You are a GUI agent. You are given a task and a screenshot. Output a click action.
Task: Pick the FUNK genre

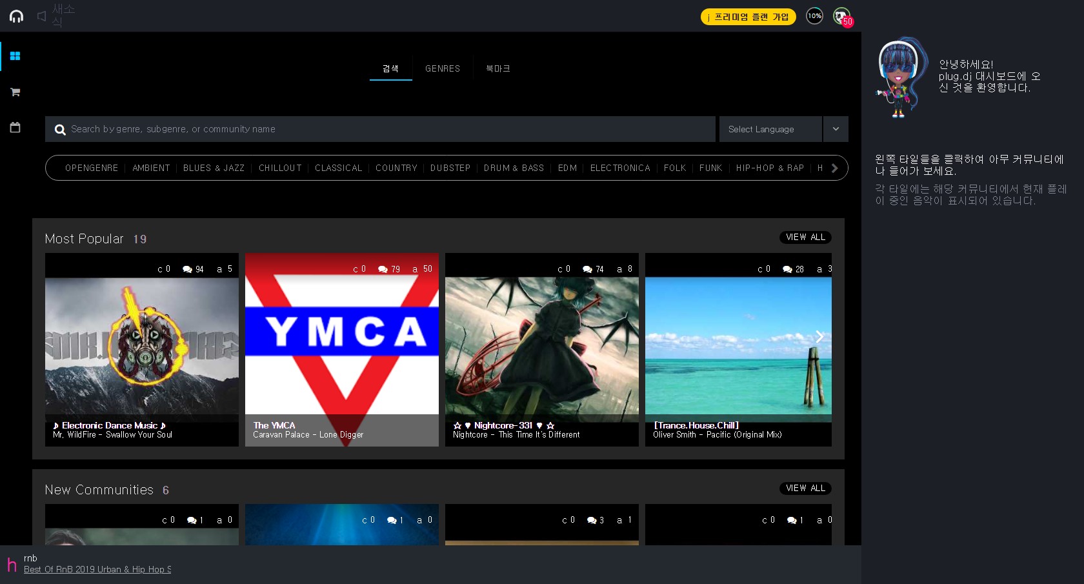click(711, 168)
